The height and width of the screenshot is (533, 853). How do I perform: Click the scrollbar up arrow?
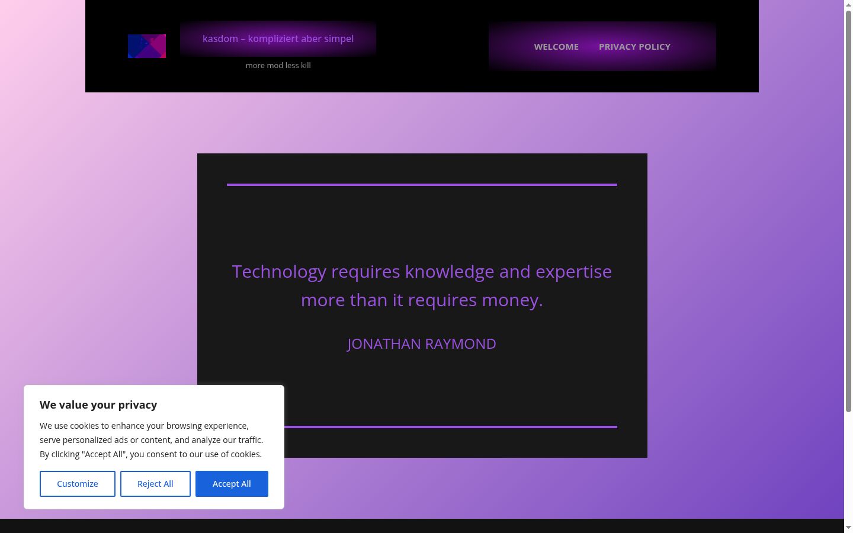coord(848,5)
